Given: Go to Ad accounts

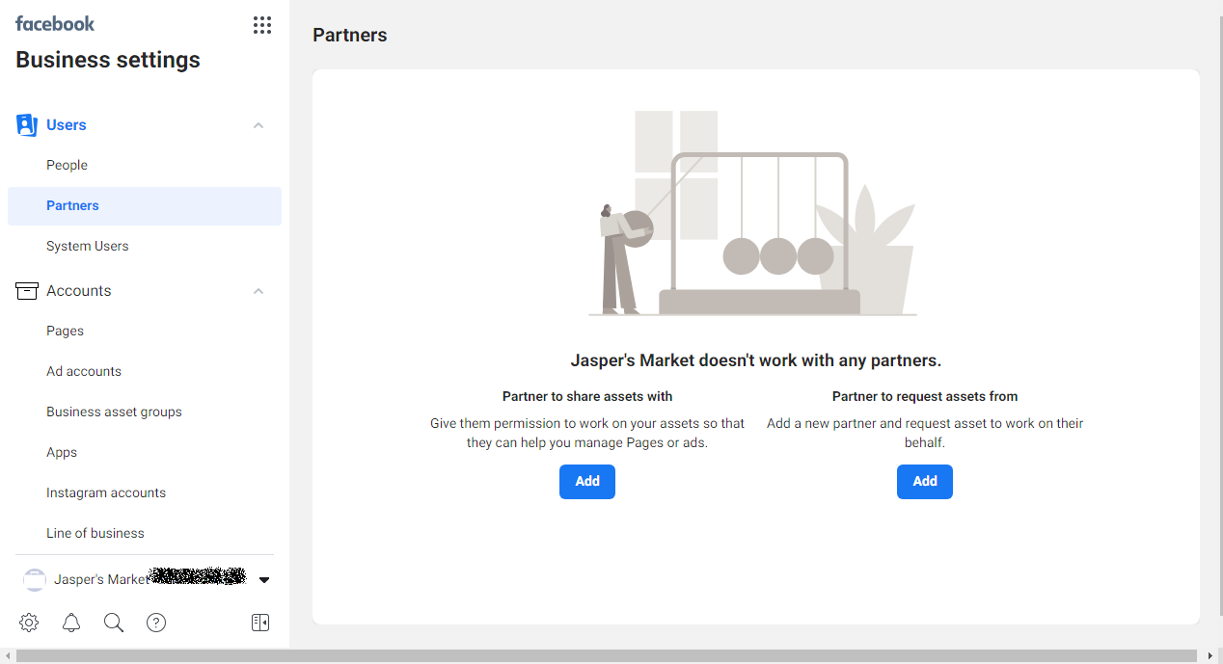Looking at the screenshot, I should pos(84,371).
